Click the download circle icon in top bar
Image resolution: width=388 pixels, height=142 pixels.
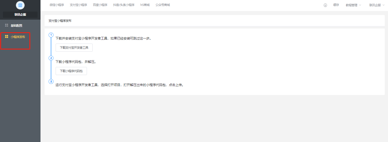click(x=325, y=5)
